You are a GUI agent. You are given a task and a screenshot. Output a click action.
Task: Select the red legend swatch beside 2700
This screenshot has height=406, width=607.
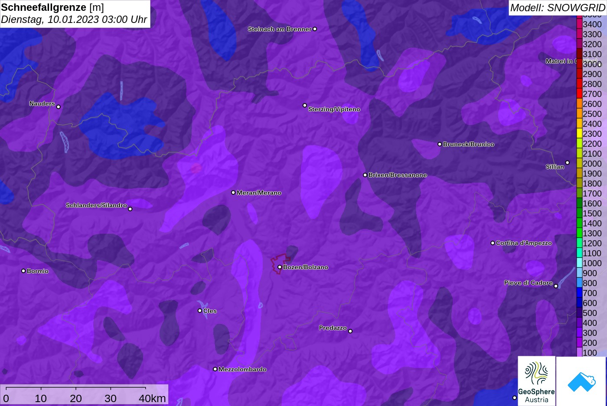tap(579, 94)
